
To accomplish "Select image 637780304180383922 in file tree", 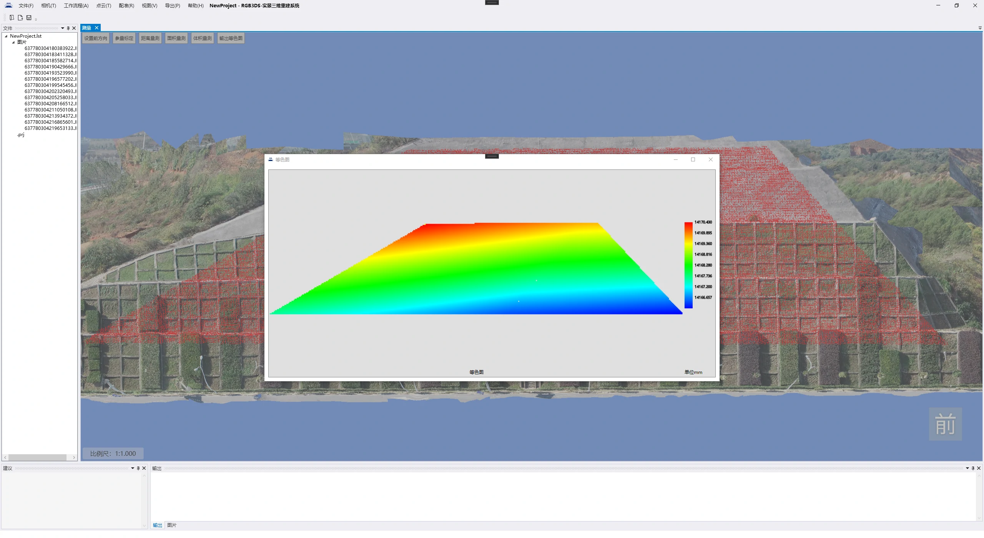I will click(x=50, y=48).
